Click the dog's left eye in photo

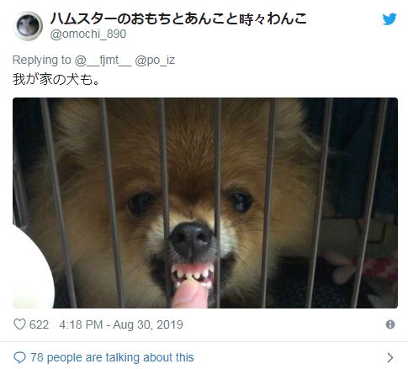[141, 203]
